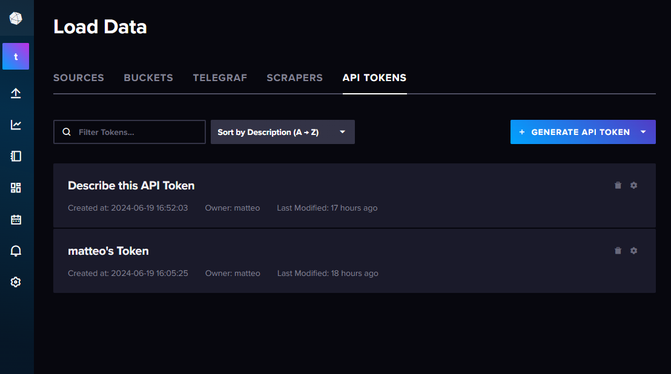Screen dimensions: 671x374
Task: Open 'Describe this API Token' entry
Action: point(131,186)
